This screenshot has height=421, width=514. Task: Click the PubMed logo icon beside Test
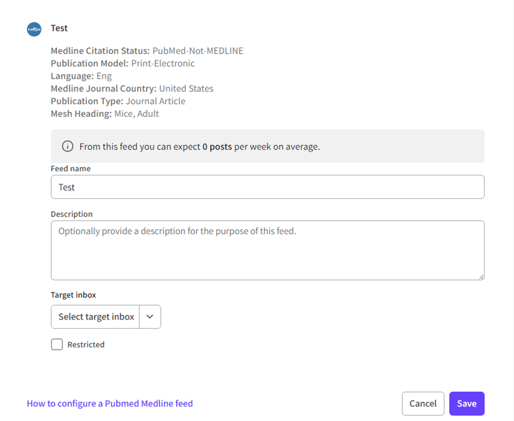tap(34, 29)
